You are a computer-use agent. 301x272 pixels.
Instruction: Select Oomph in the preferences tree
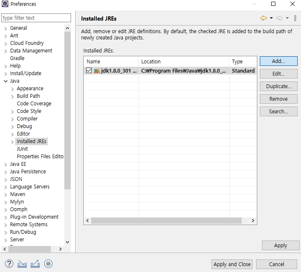18,209
